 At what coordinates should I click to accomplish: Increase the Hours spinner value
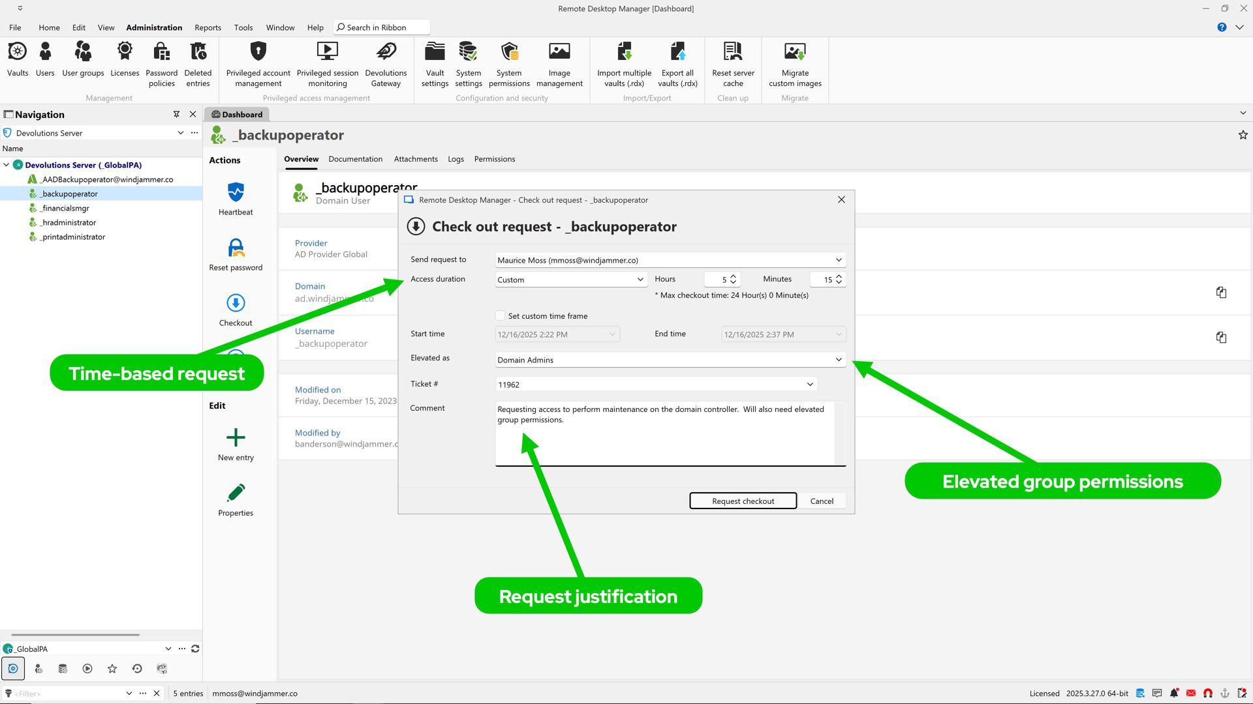click(x=733, y=276)
